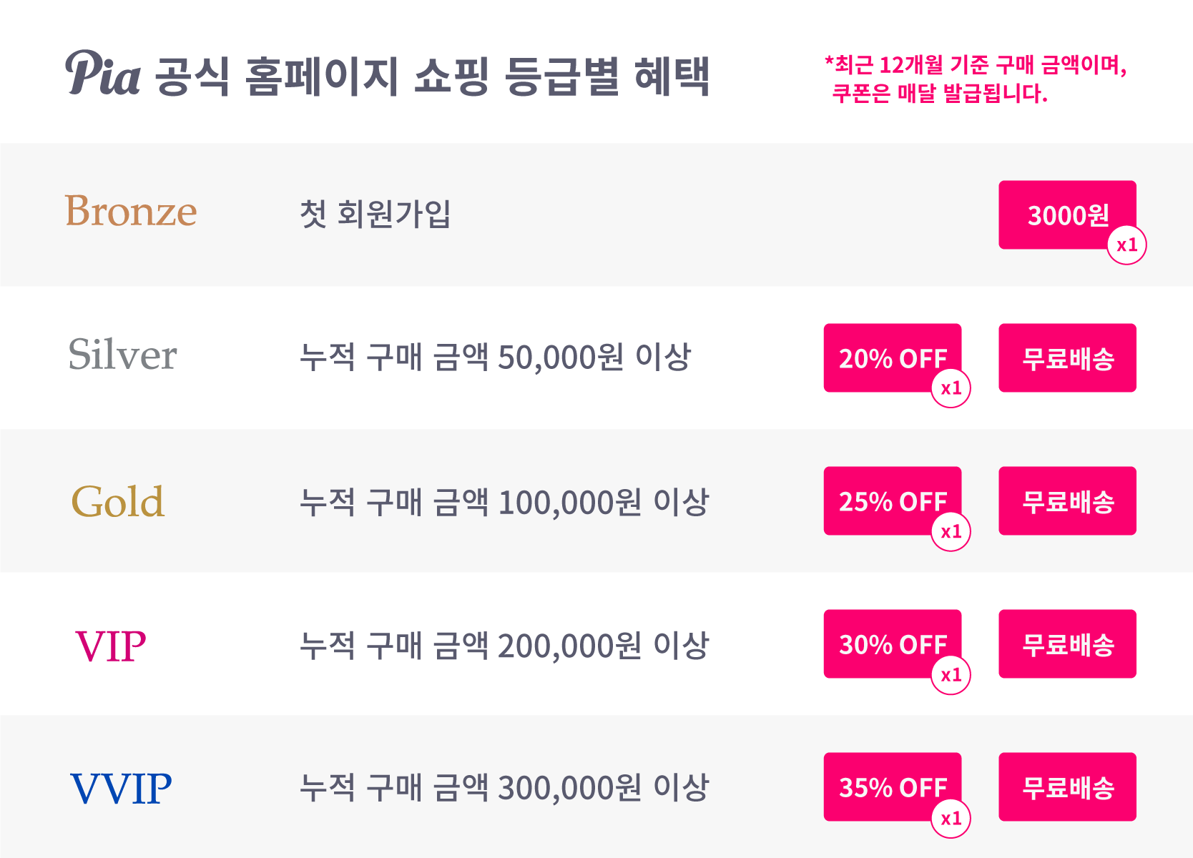Click the Gold grade label
This screenshot has height=858, width=1193.
(118, 500)
